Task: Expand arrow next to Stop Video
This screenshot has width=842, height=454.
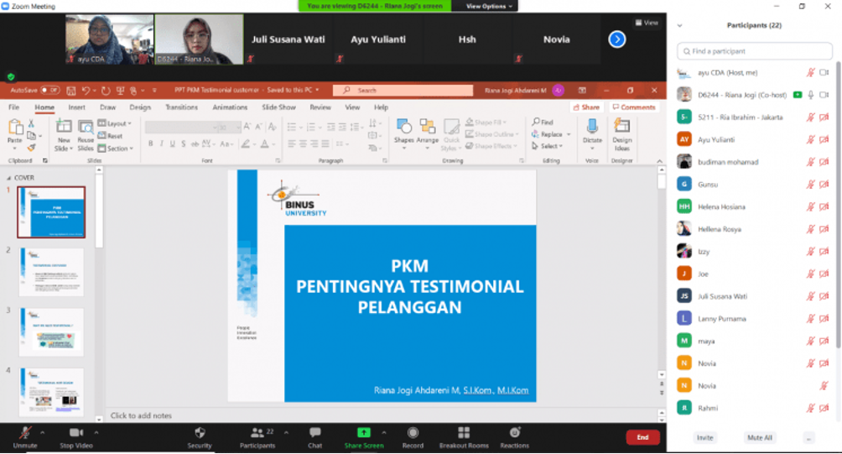Action: (96, 432)
